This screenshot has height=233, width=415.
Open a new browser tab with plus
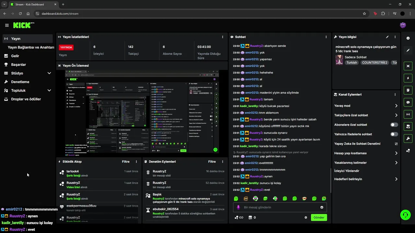click(63, 4)
